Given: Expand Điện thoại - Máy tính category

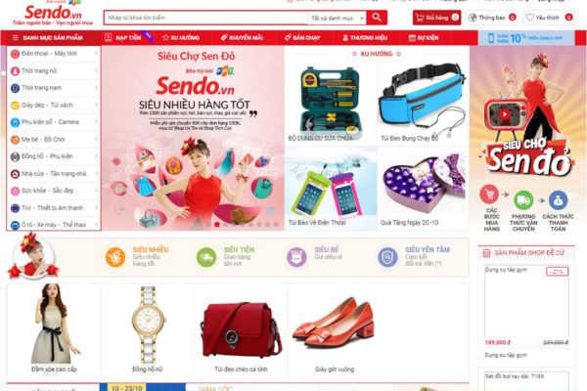Looking at the screenshot, I should 54,54.
